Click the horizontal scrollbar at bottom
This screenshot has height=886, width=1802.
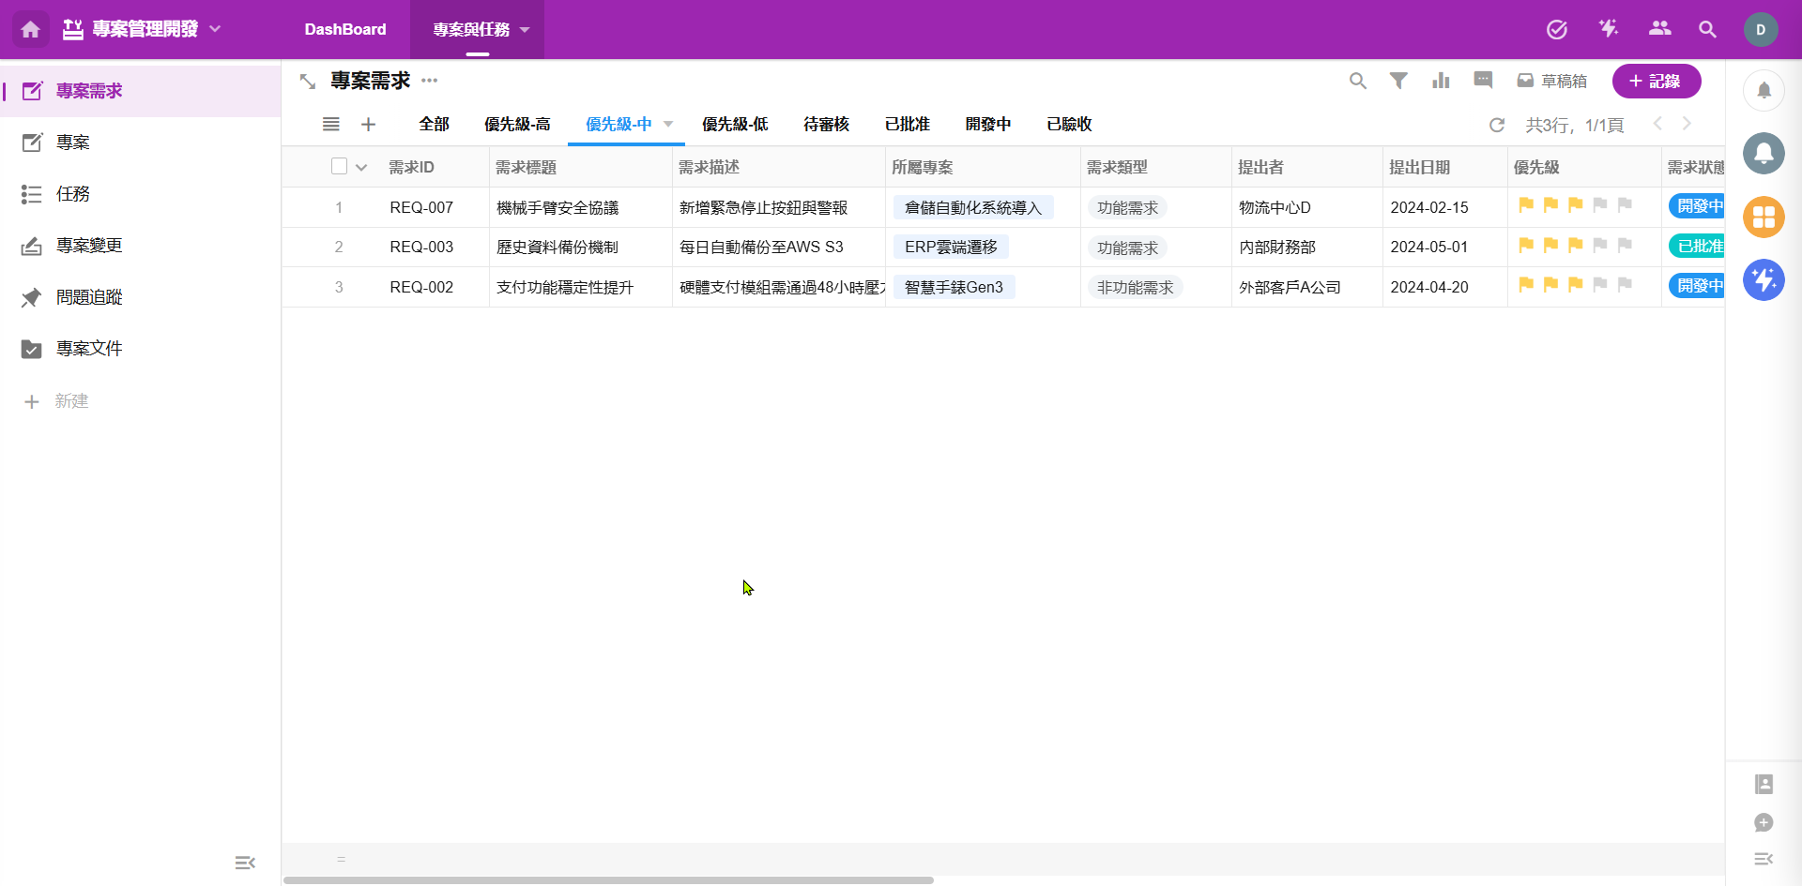tap(608, 880)
